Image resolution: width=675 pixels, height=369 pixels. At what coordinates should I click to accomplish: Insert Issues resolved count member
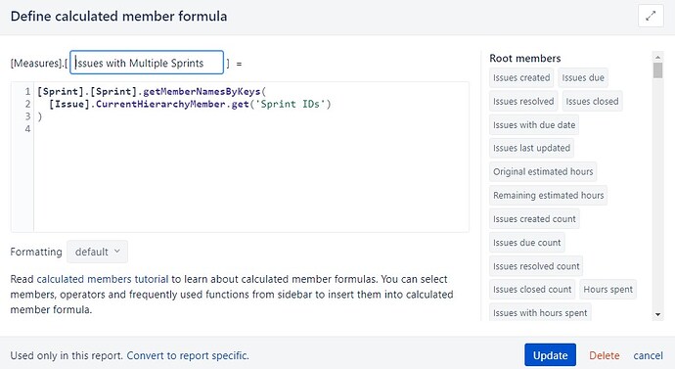point(536,266)
